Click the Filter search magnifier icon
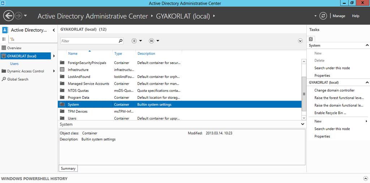The width and height of the screenshot is (370, 183). tap(120, 41)
